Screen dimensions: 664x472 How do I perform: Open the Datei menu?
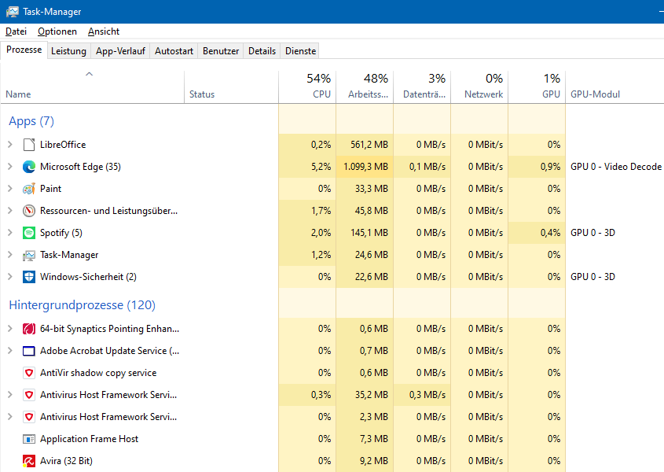point(16,31)
